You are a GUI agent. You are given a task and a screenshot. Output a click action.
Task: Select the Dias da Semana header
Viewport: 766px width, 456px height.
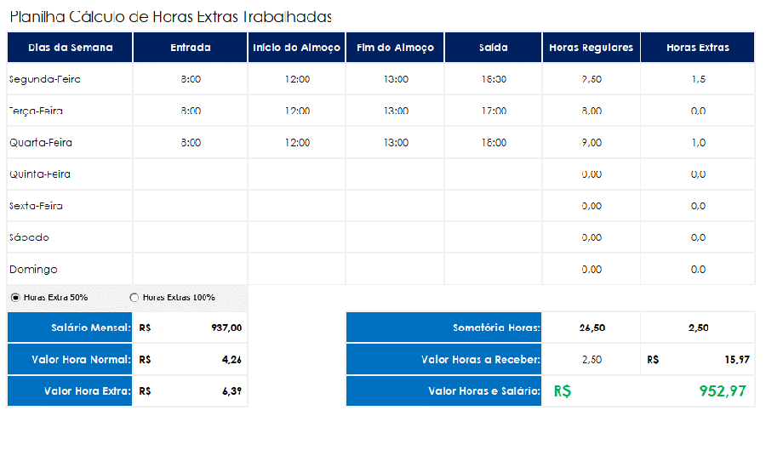(70, 48)
